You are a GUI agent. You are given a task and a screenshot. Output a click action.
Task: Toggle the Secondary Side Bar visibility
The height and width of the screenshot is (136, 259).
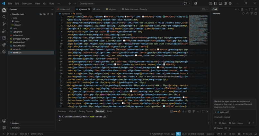pyautogui.click(x=225, y=3)
